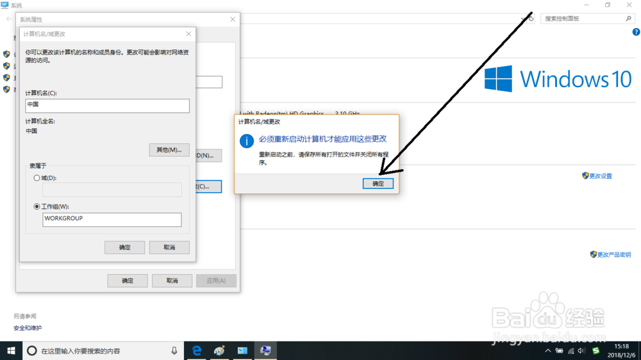Viewport: 641px width, 360px height.
Task: Click the second shield icon in left sidebar
Action: click(x=6, y=65)
